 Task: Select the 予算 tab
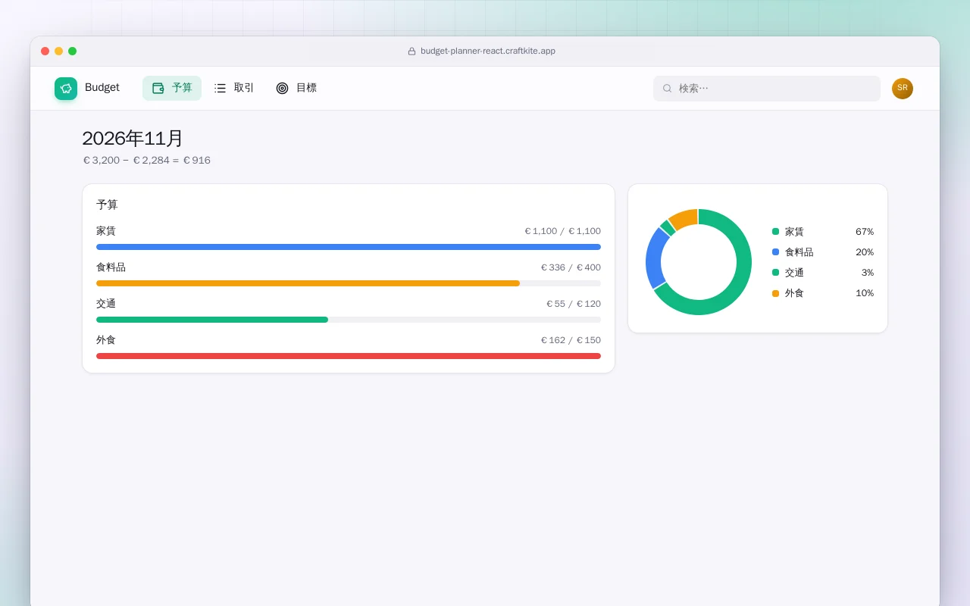tap(172, 88)
